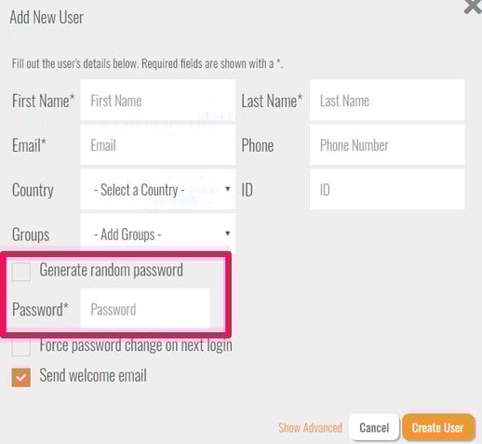This screenshot has width=482, height=444.
Task: Enable Generate random password checkbox
Action: (x=21, y=272)
